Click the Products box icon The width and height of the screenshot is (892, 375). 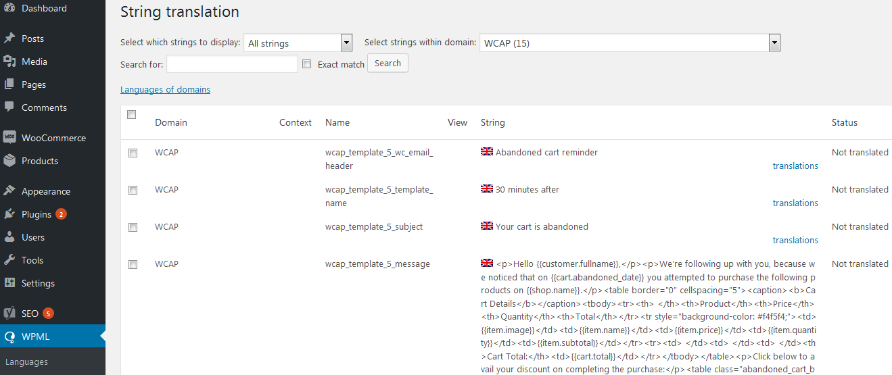pos(9,161)
